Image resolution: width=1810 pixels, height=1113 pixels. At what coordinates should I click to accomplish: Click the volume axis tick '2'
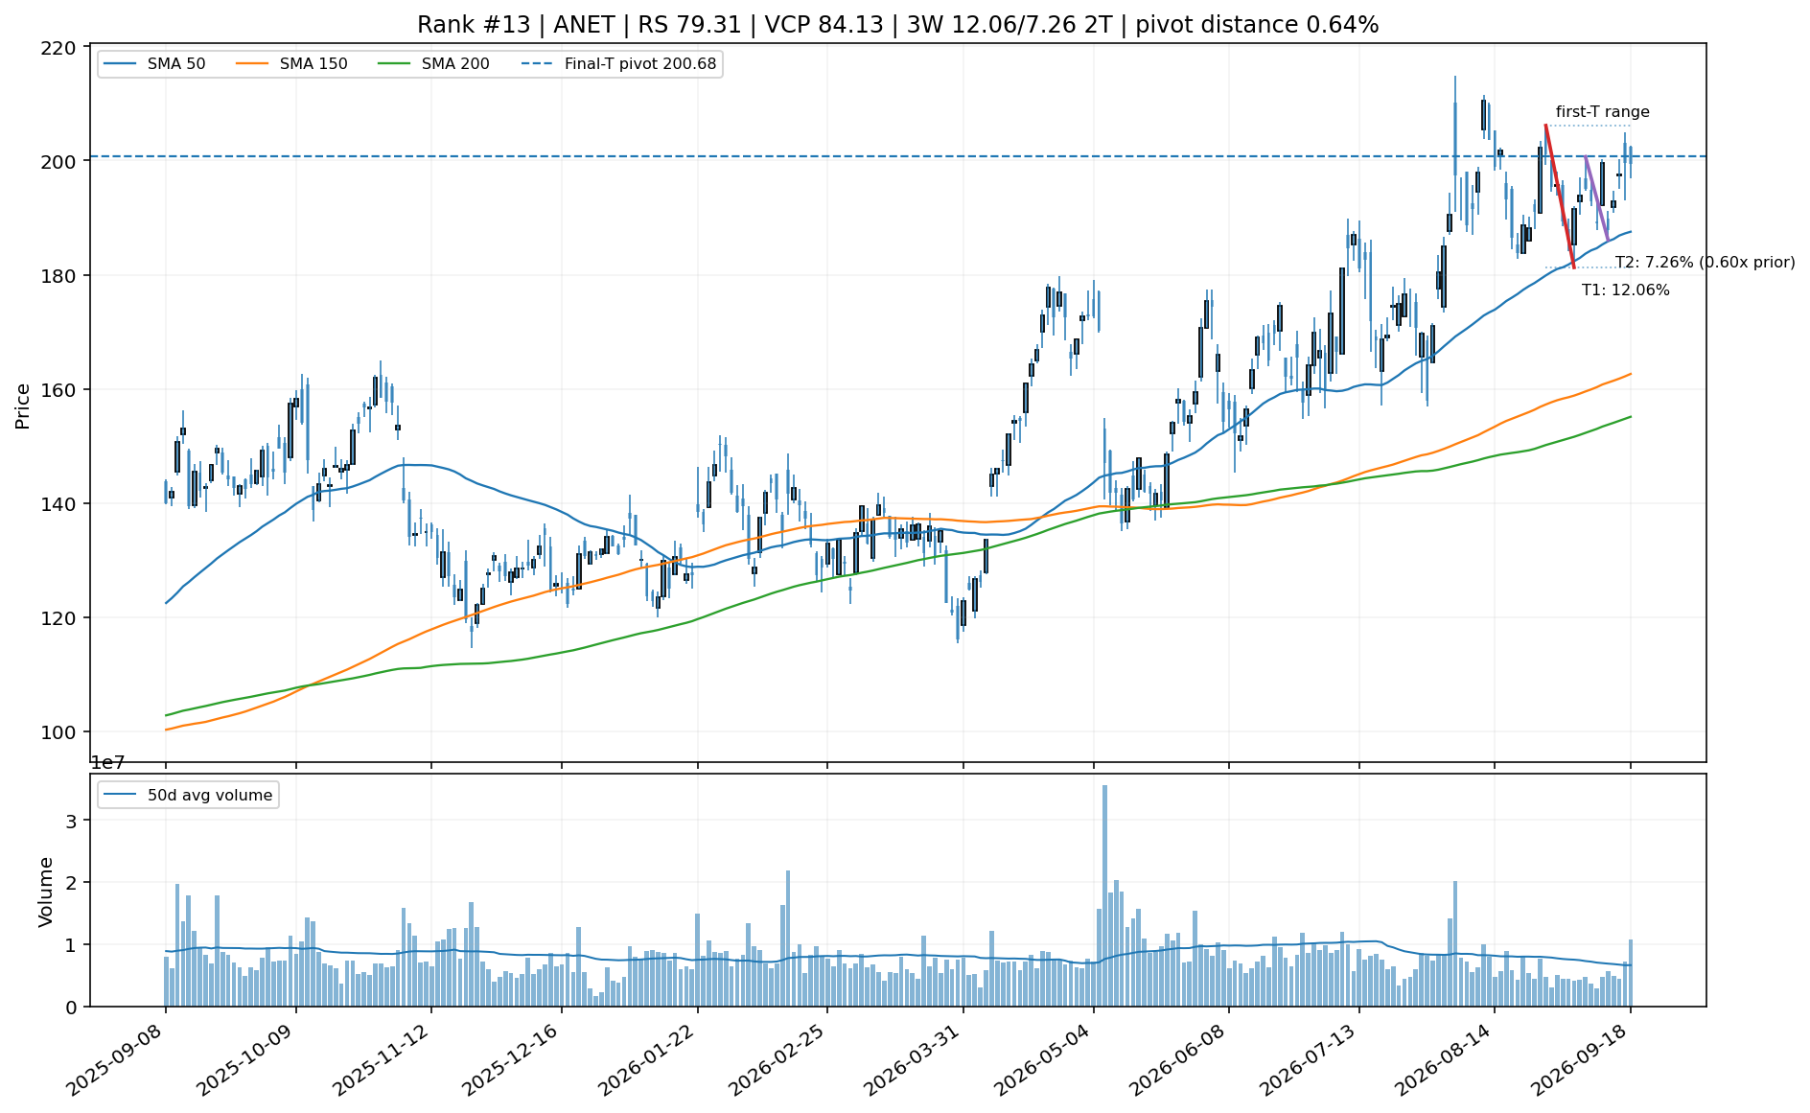tap(73, 883)
